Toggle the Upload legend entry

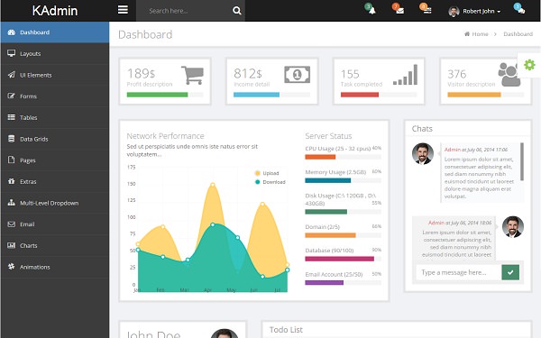267,173
